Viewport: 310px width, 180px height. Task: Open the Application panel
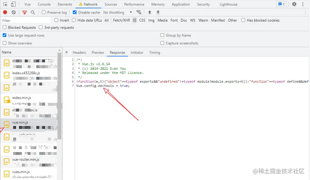point(181,4)
